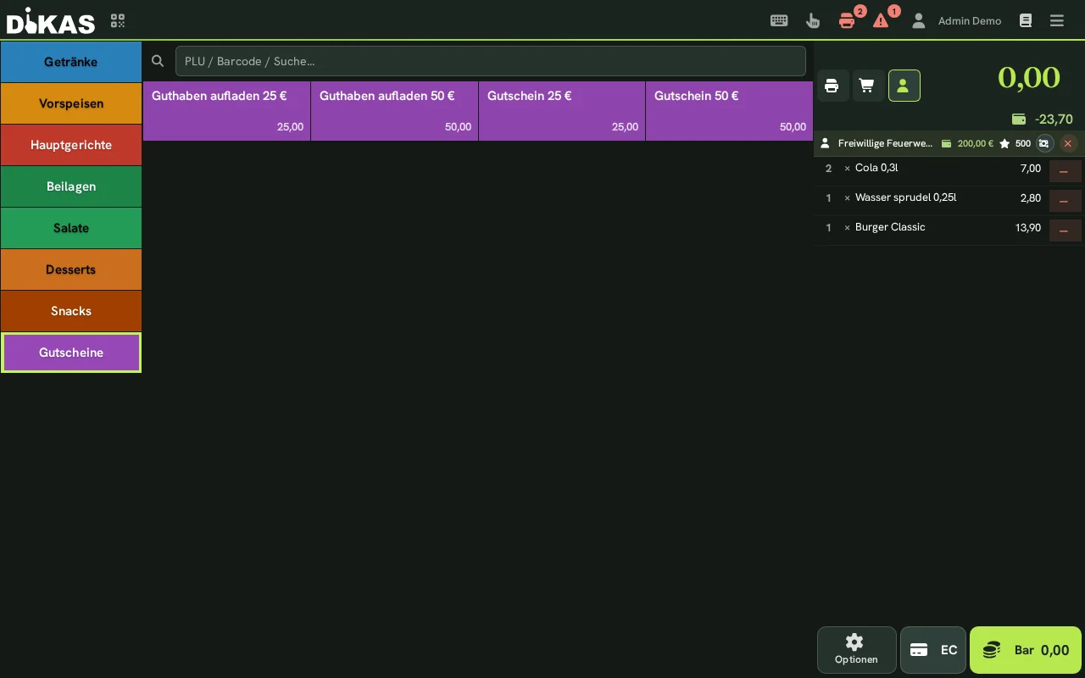Click the DIKAS logo
The width and height of the screenshot is (1085, 678).
[x=51, y=20]
